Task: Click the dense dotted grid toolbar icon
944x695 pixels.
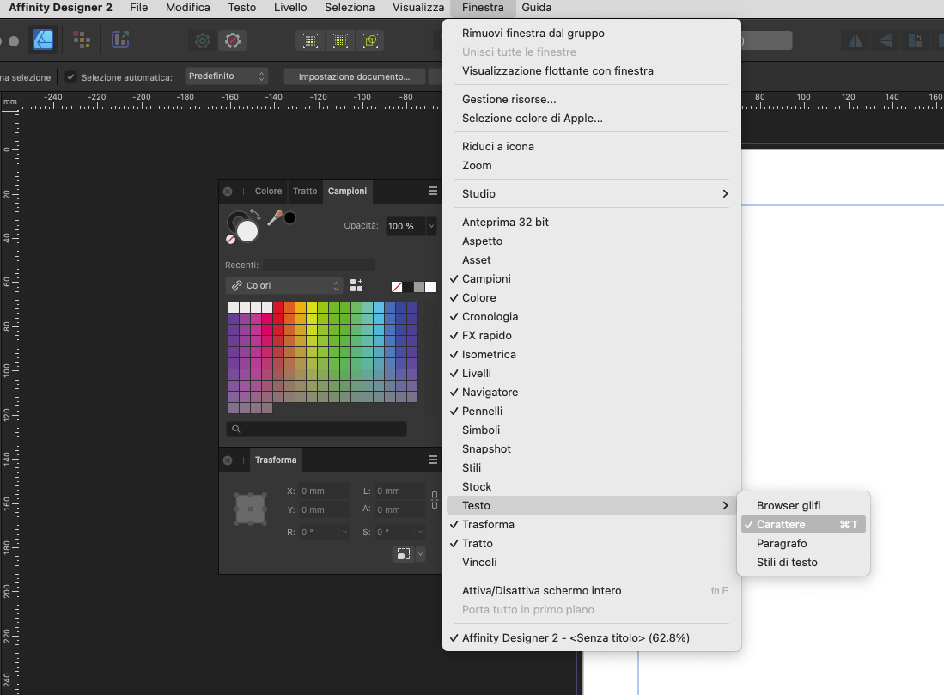Action: click(341, 40)
